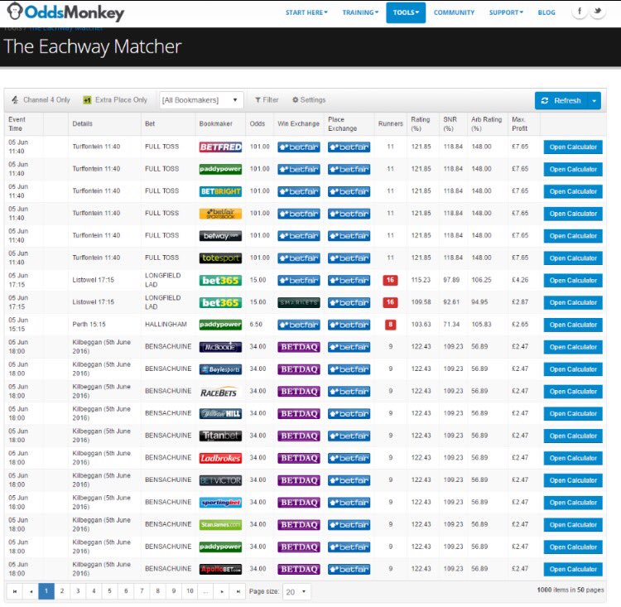Open Calculator for ApolloBet row
The height and width of the screenshot is (607, 621).
573,570
